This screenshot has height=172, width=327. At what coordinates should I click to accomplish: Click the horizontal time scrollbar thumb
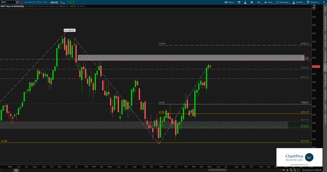(x=217, y=170)
